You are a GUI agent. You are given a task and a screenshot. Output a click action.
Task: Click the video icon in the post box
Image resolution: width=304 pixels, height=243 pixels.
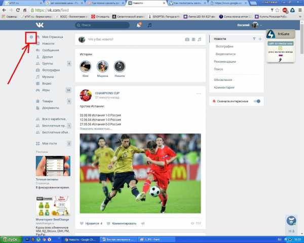(194, 39)
